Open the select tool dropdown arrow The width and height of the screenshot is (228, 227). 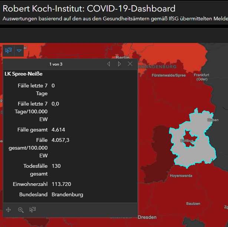click(x=19, y=51)
